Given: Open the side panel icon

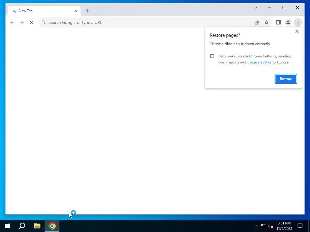Looking at the screenshot, I should 279,22.
